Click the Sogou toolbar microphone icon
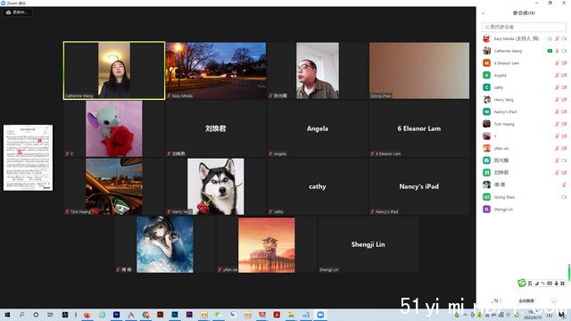The height and width of the screenshot is (321, 571). pyautogui.click(x=556, y=284)
